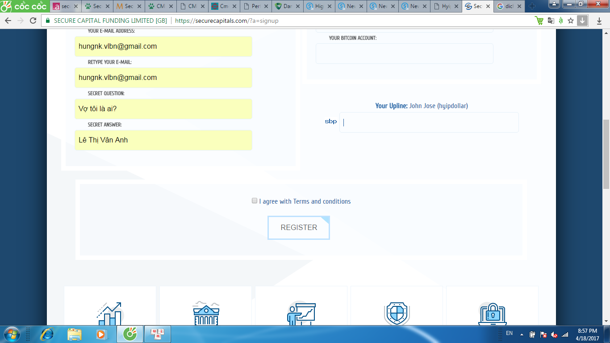The width and height of the screenshot is (610, 343).
Task: Click the browser Back arrow
Action: coord(8,21)
